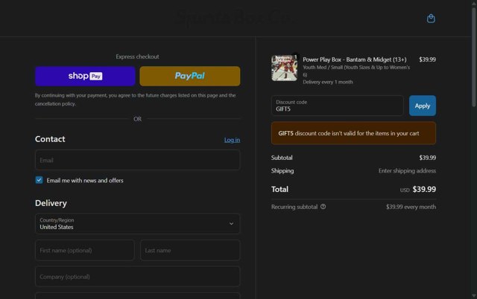Click the 'Enter shipping address' shipping value
Image resolution: width=477 pixels, height=299 pixels.
coord(407,170)
